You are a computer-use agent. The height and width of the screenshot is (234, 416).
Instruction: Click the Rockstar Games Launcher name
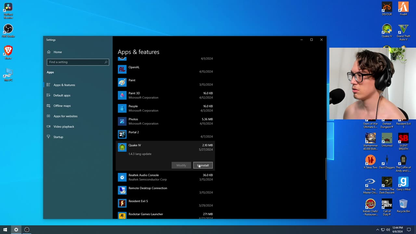point(146,214)
